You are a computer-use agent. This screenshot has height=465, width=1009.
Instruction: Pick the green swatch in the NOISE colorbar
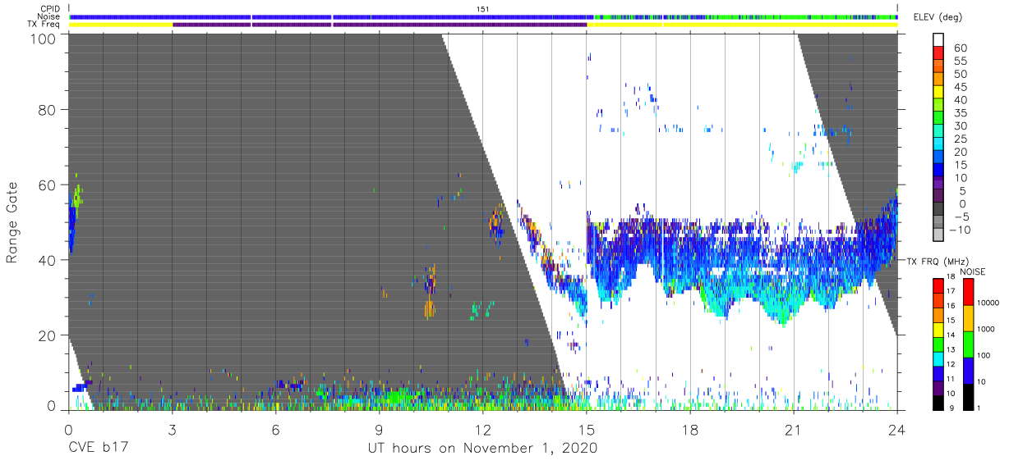[967, 344]
